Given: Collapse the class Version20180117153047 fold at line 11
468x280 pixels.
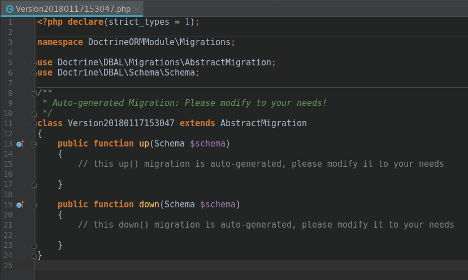Looking at the screenshot, I should pos(34,124).
